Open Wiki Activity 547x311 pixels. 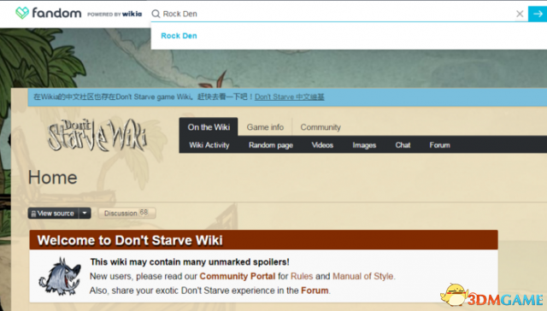[209, 145]
